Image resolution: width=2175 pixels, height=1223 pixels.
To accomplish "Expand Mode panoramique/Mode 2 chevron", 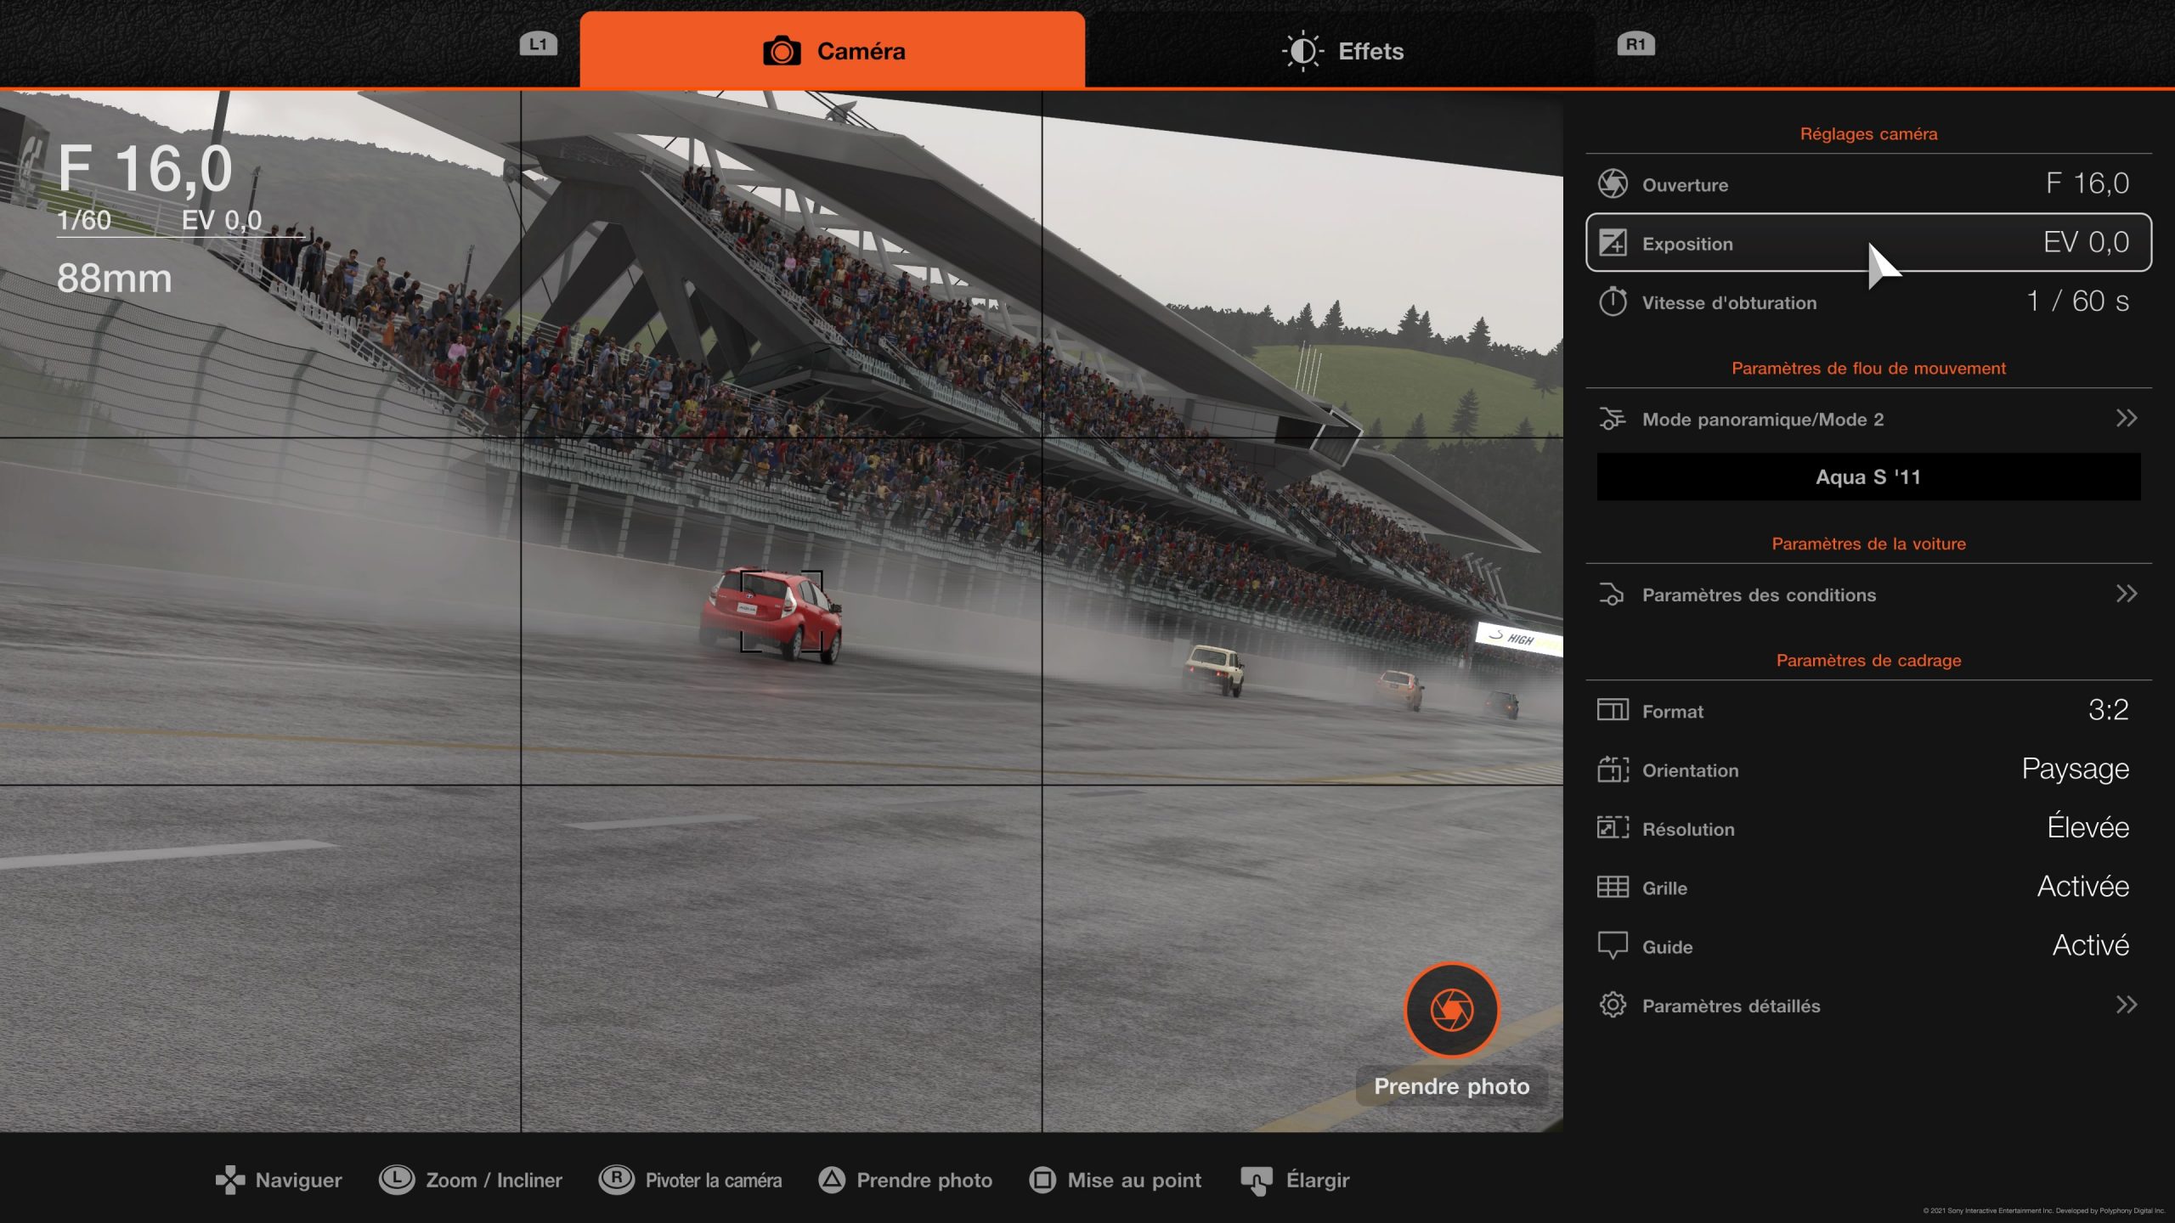I will tap(2125, 419).
